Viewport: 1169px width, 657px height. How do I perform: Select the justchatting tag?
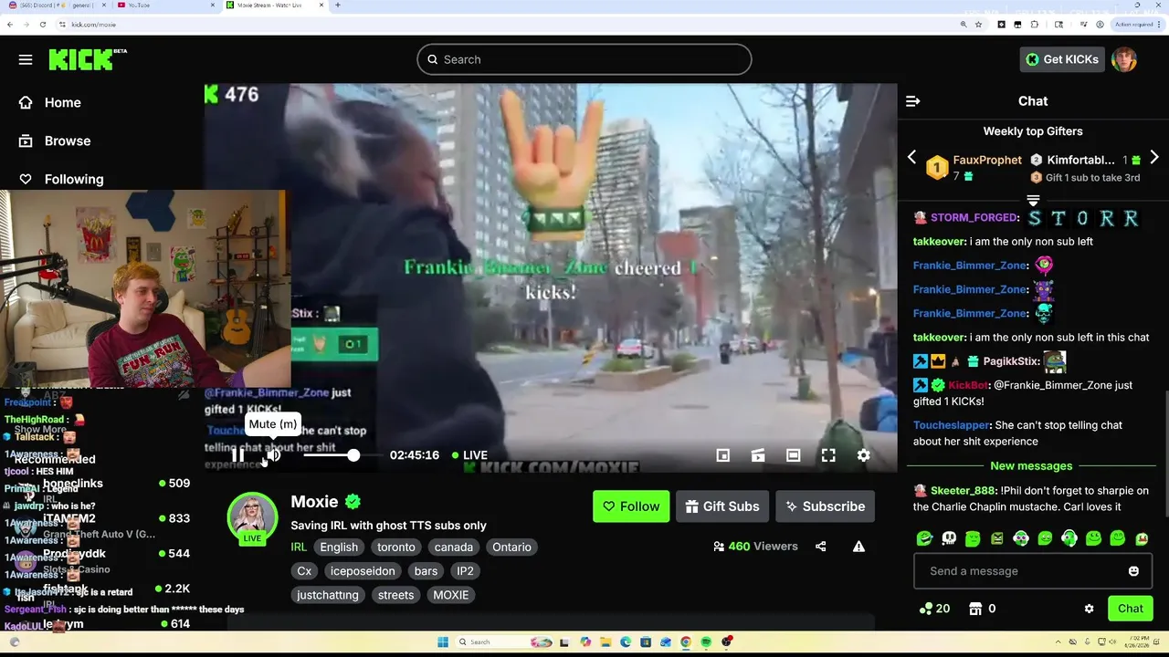coord(328,595)
